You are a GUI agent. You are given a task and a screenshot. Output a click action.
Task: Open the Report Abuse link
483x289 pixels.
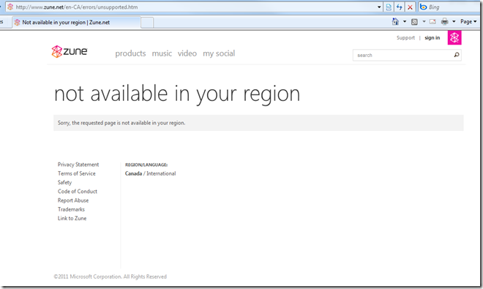pyautogui.click(x=73, y=200)
